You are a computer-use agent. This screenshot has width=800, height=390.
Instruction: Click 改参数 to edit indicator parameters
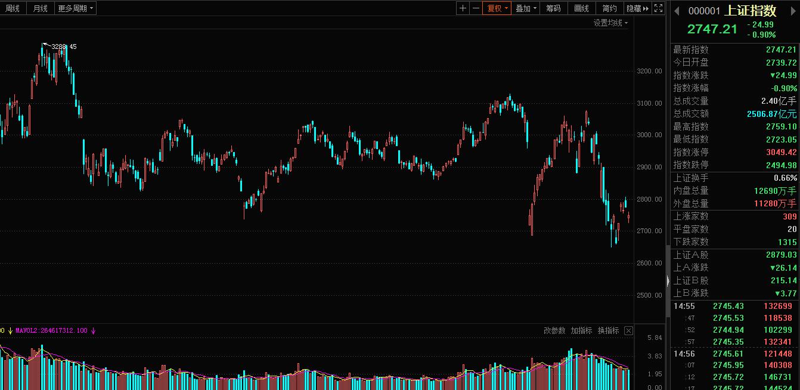tap(554, 330)
